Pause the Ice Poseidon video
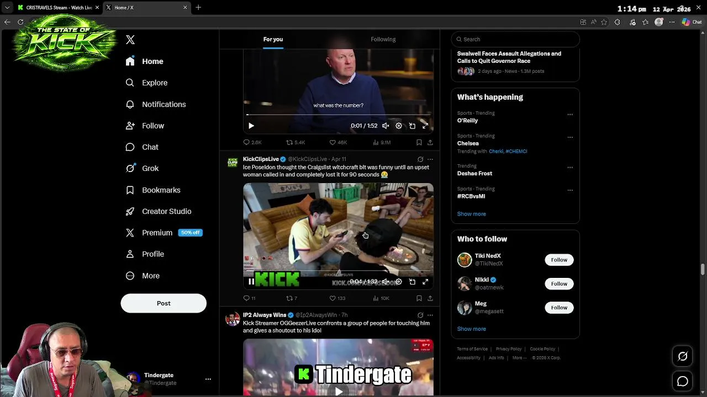 tap(251, 282)
